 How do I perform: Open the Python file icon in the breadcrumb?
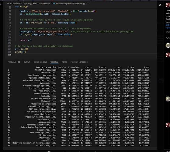coord(54,4)
